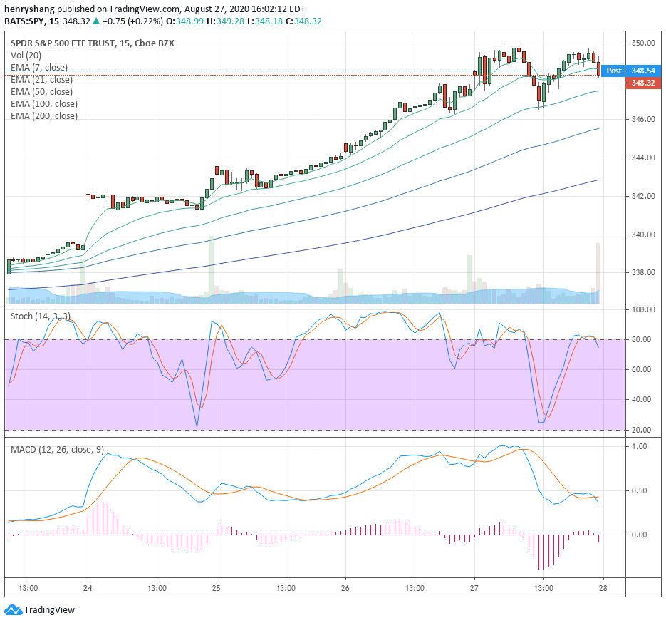The height and width of the screenshot is (623, 666).
Task: Click the close value C:348.32 in the header
Action: tap(303, 21)
